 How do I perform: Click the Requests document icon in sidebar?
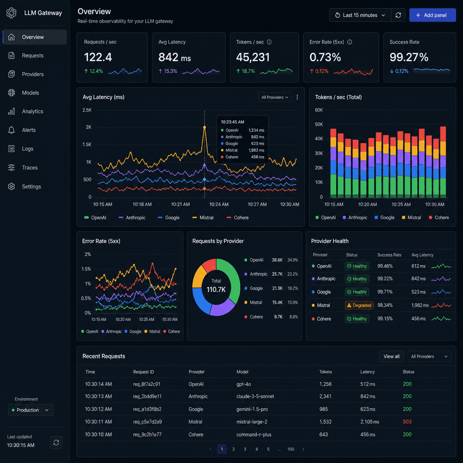tap(11, 56)
